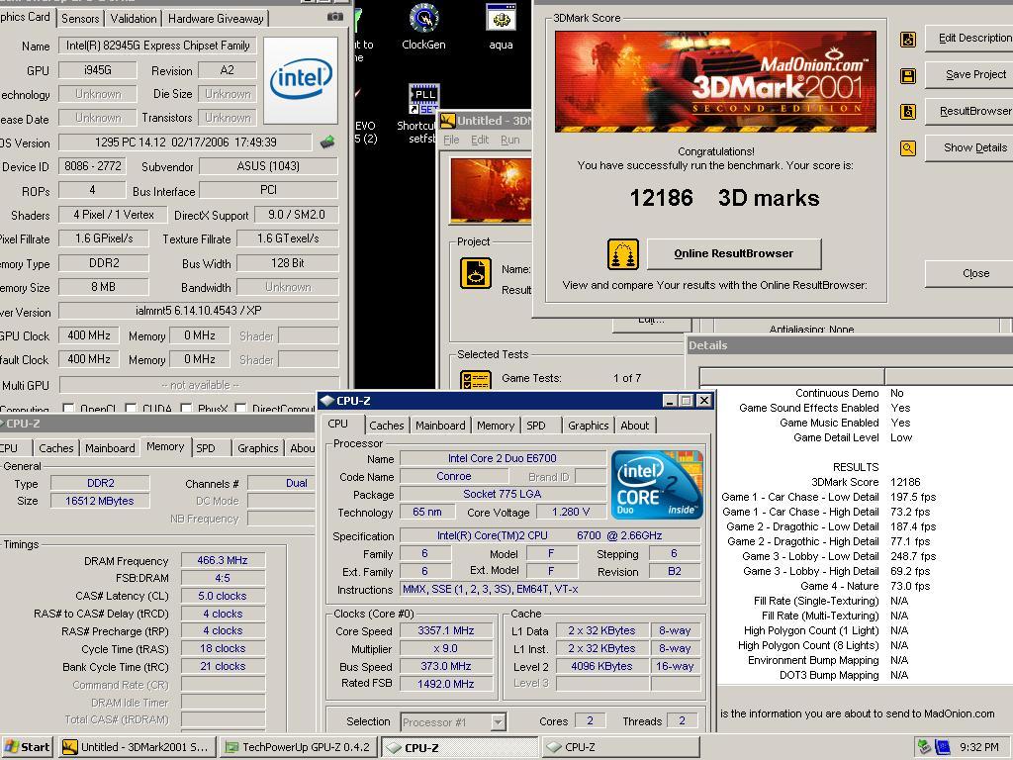
Task: Click the 12186 3D marks score text
Action: pyautogui.click(x=724, y=198)
